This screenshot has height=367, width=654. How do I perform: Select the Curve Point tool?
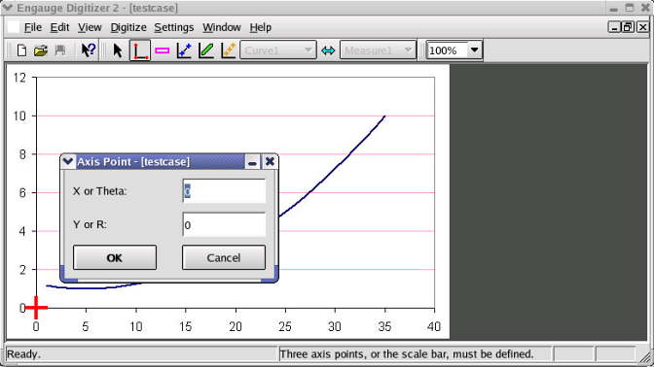pyautogui.click(x=184, y=50)
